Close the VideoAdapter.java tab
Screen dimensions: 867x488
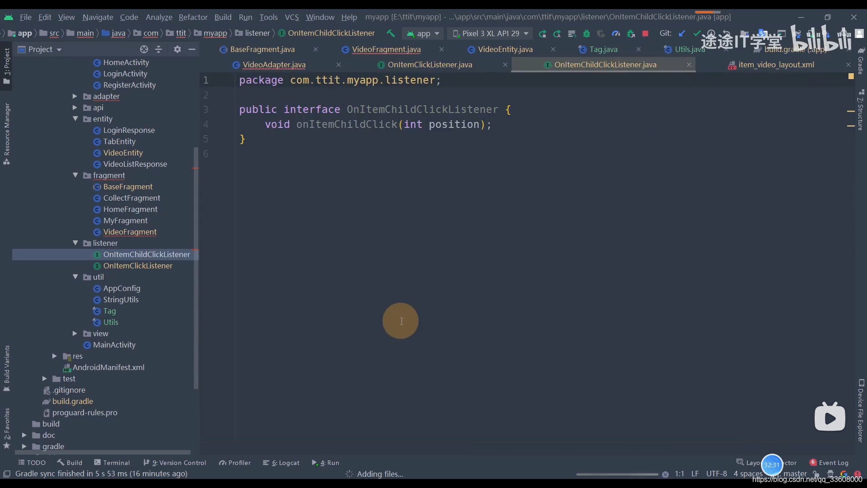click(339, 65)
